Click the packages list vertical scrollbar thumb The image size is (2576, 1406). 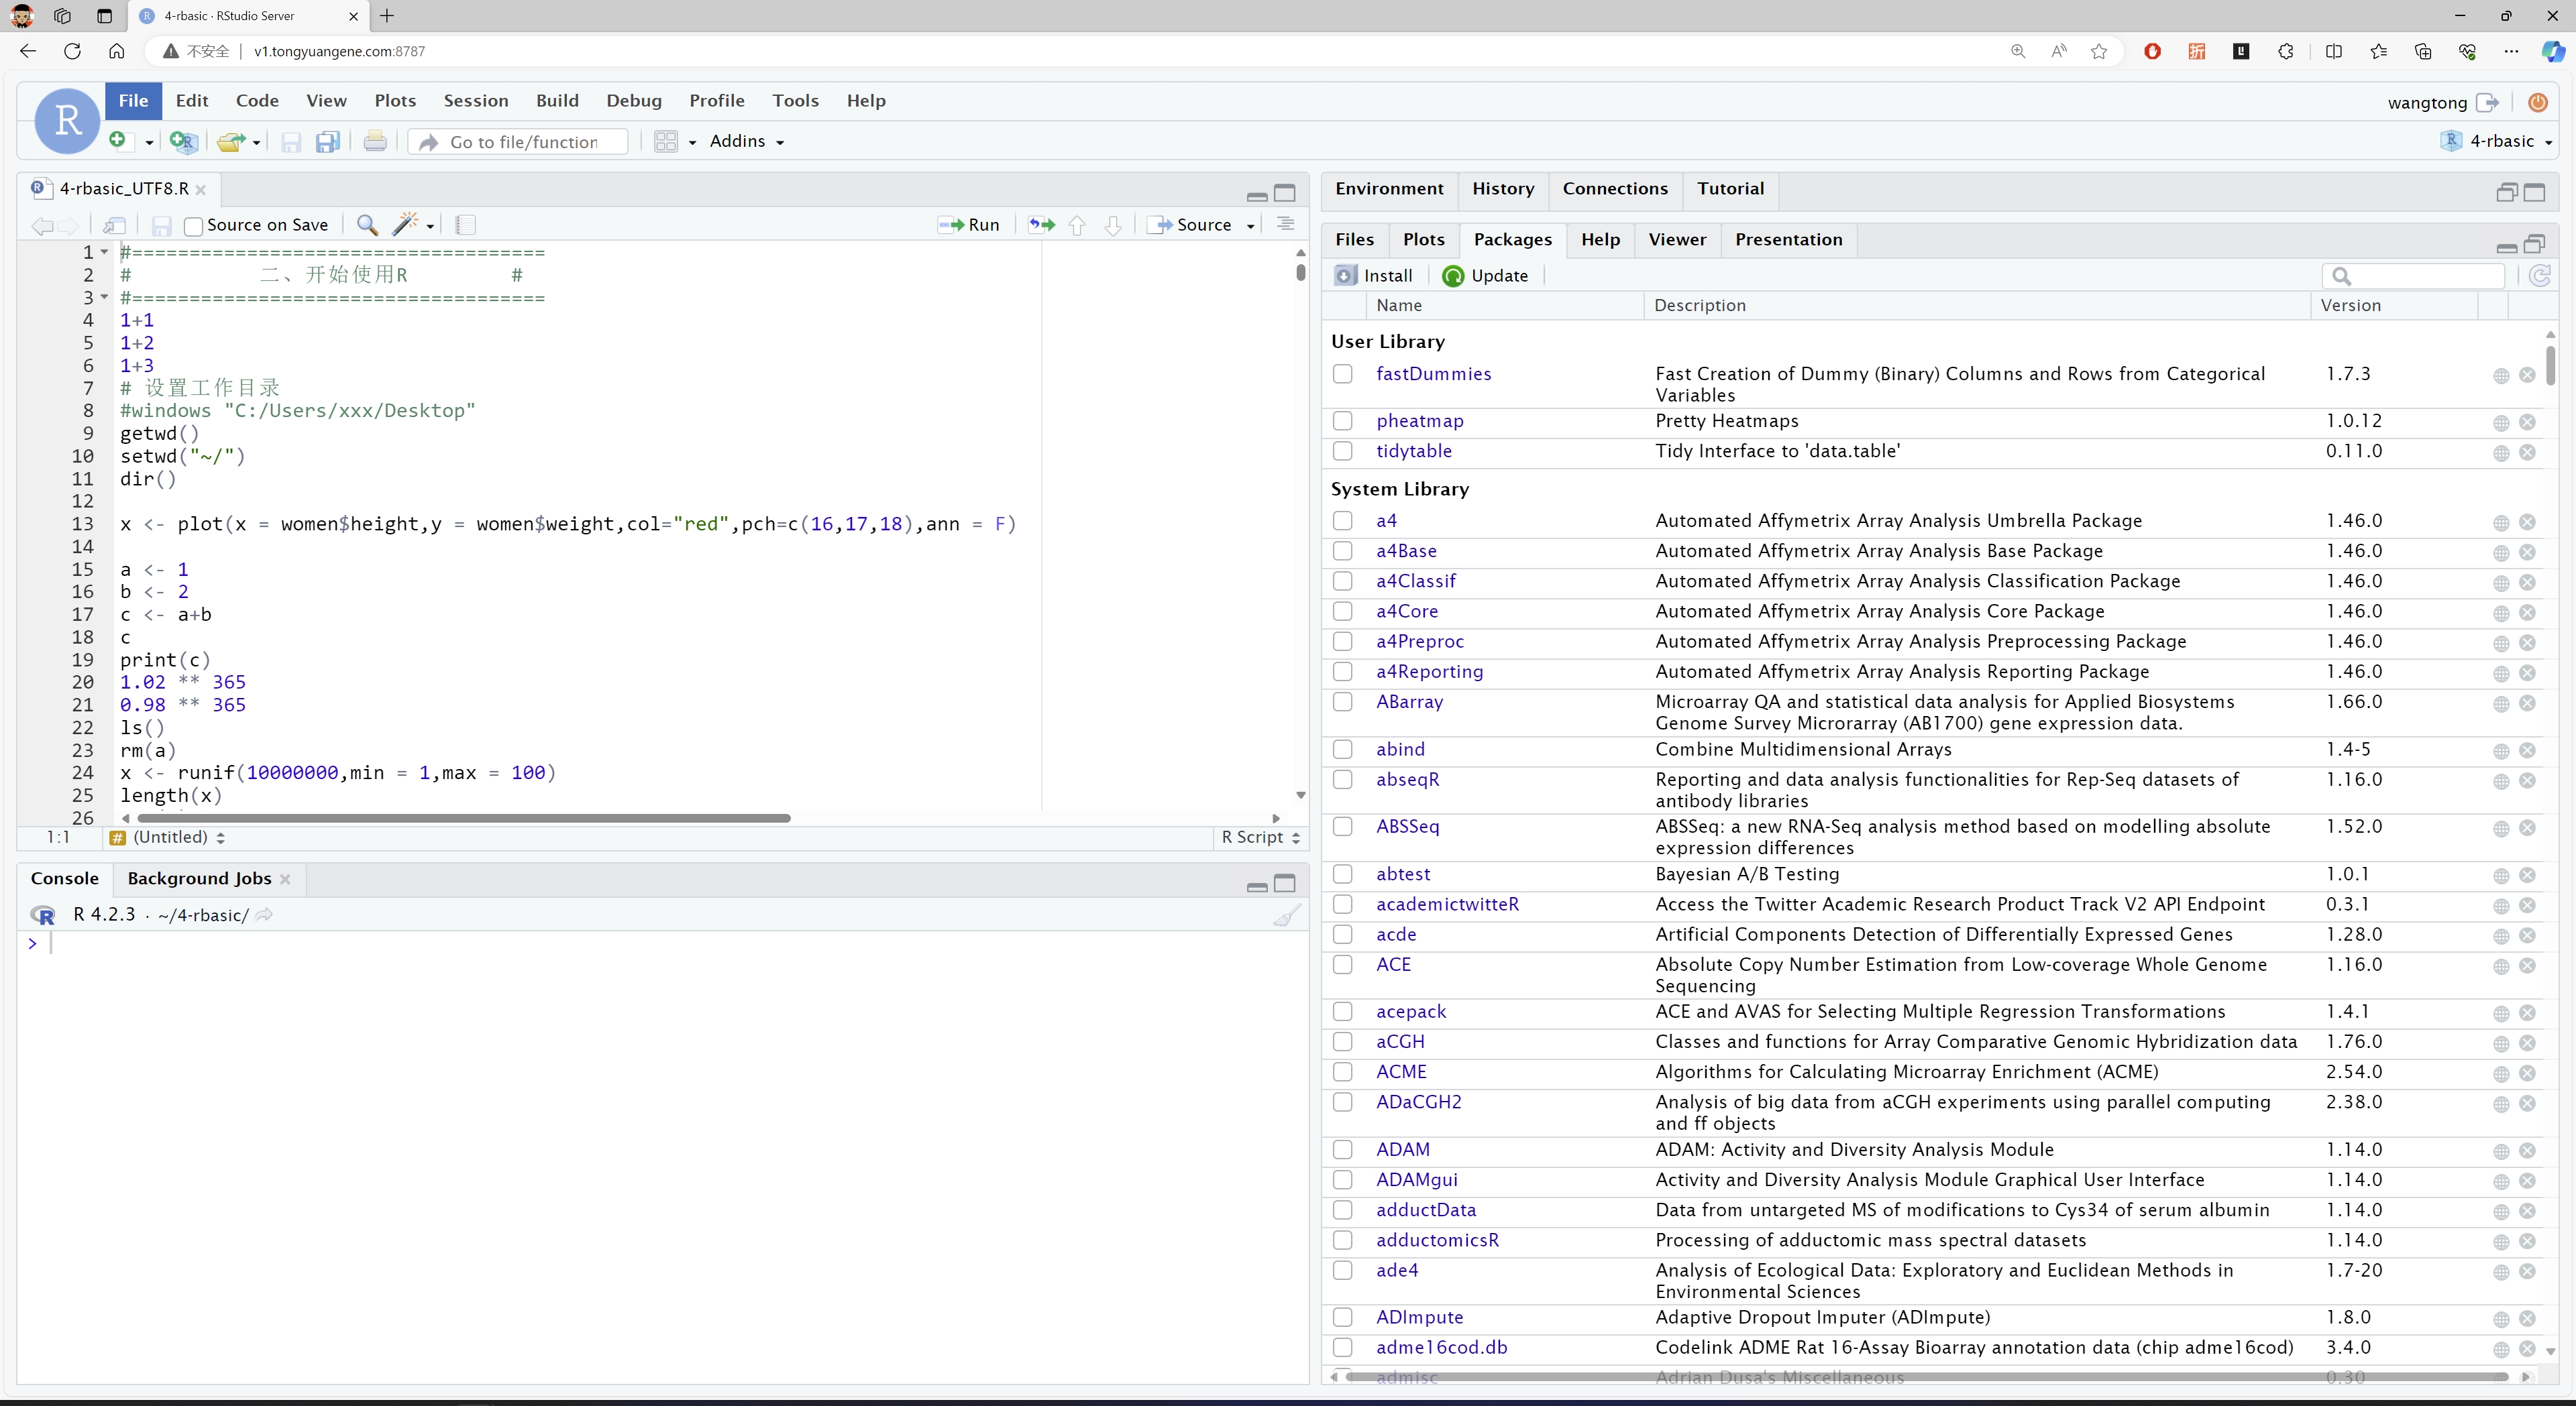point(2550,365)
